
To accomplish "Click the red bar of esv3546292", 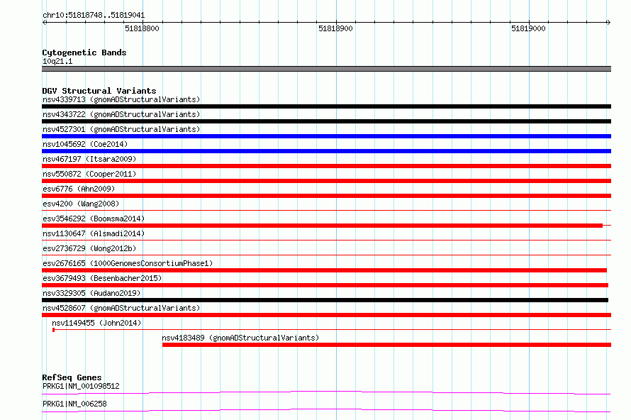I will pyautogui.click(x=323, y=226).
